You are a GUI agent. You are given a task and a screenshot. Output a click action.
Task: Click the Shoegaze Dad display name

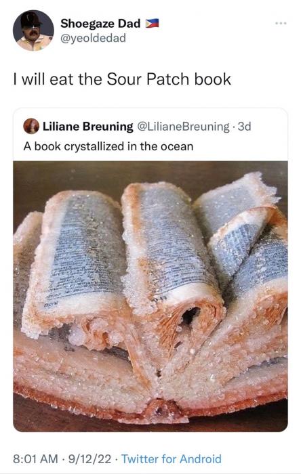tap(100, 23)
